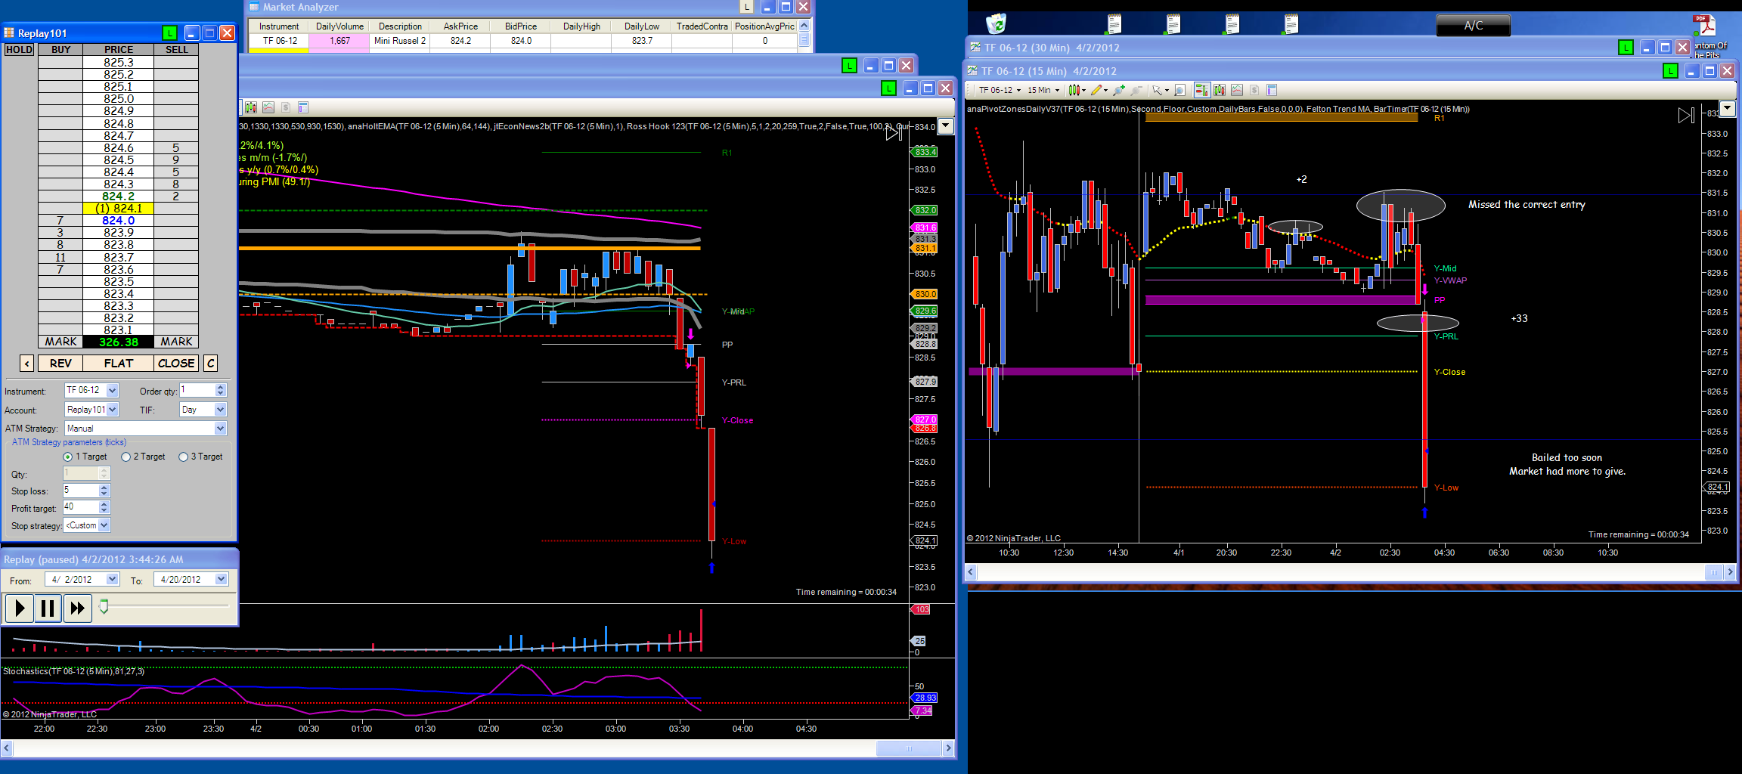The width and height of the screenshot is (1742, 774).
Task: Click Strategies icon in 5 Min chart toolbar
Action: point(286,107)
